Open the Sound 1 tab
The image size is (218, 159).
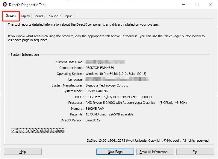coord(40,16)
